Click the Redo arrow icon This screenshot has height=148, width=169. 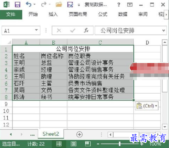pyautogui.click(x=44, y=4)
